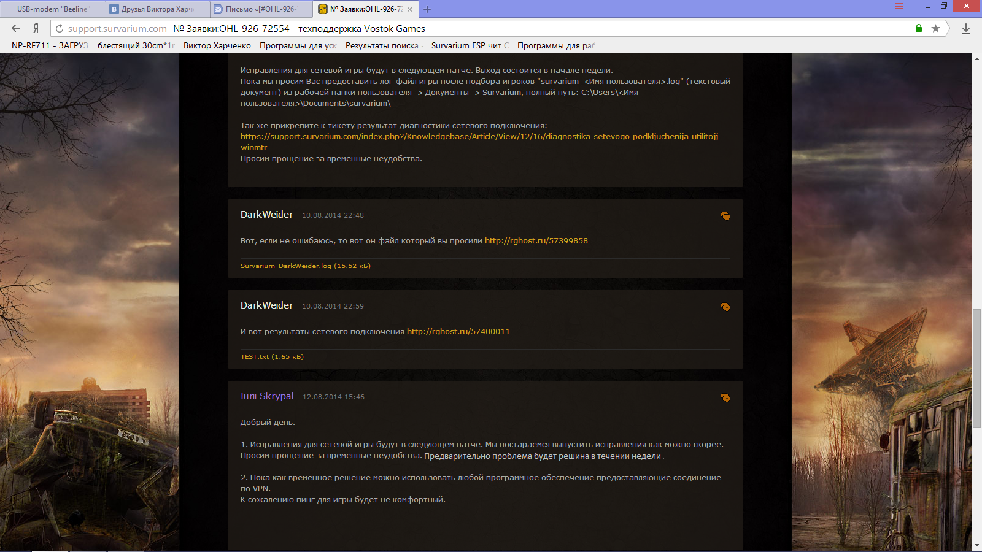Click the scrollbar down arrow
The width and height of the screenshot is (982, 552).
tap(976, 545)
